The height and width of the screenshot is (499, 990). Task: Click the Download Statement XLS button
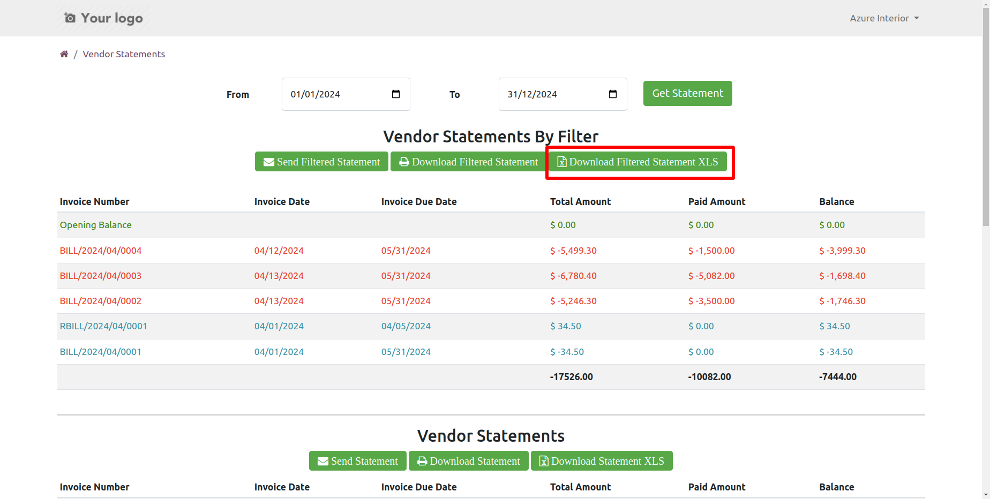pos(602,461)
